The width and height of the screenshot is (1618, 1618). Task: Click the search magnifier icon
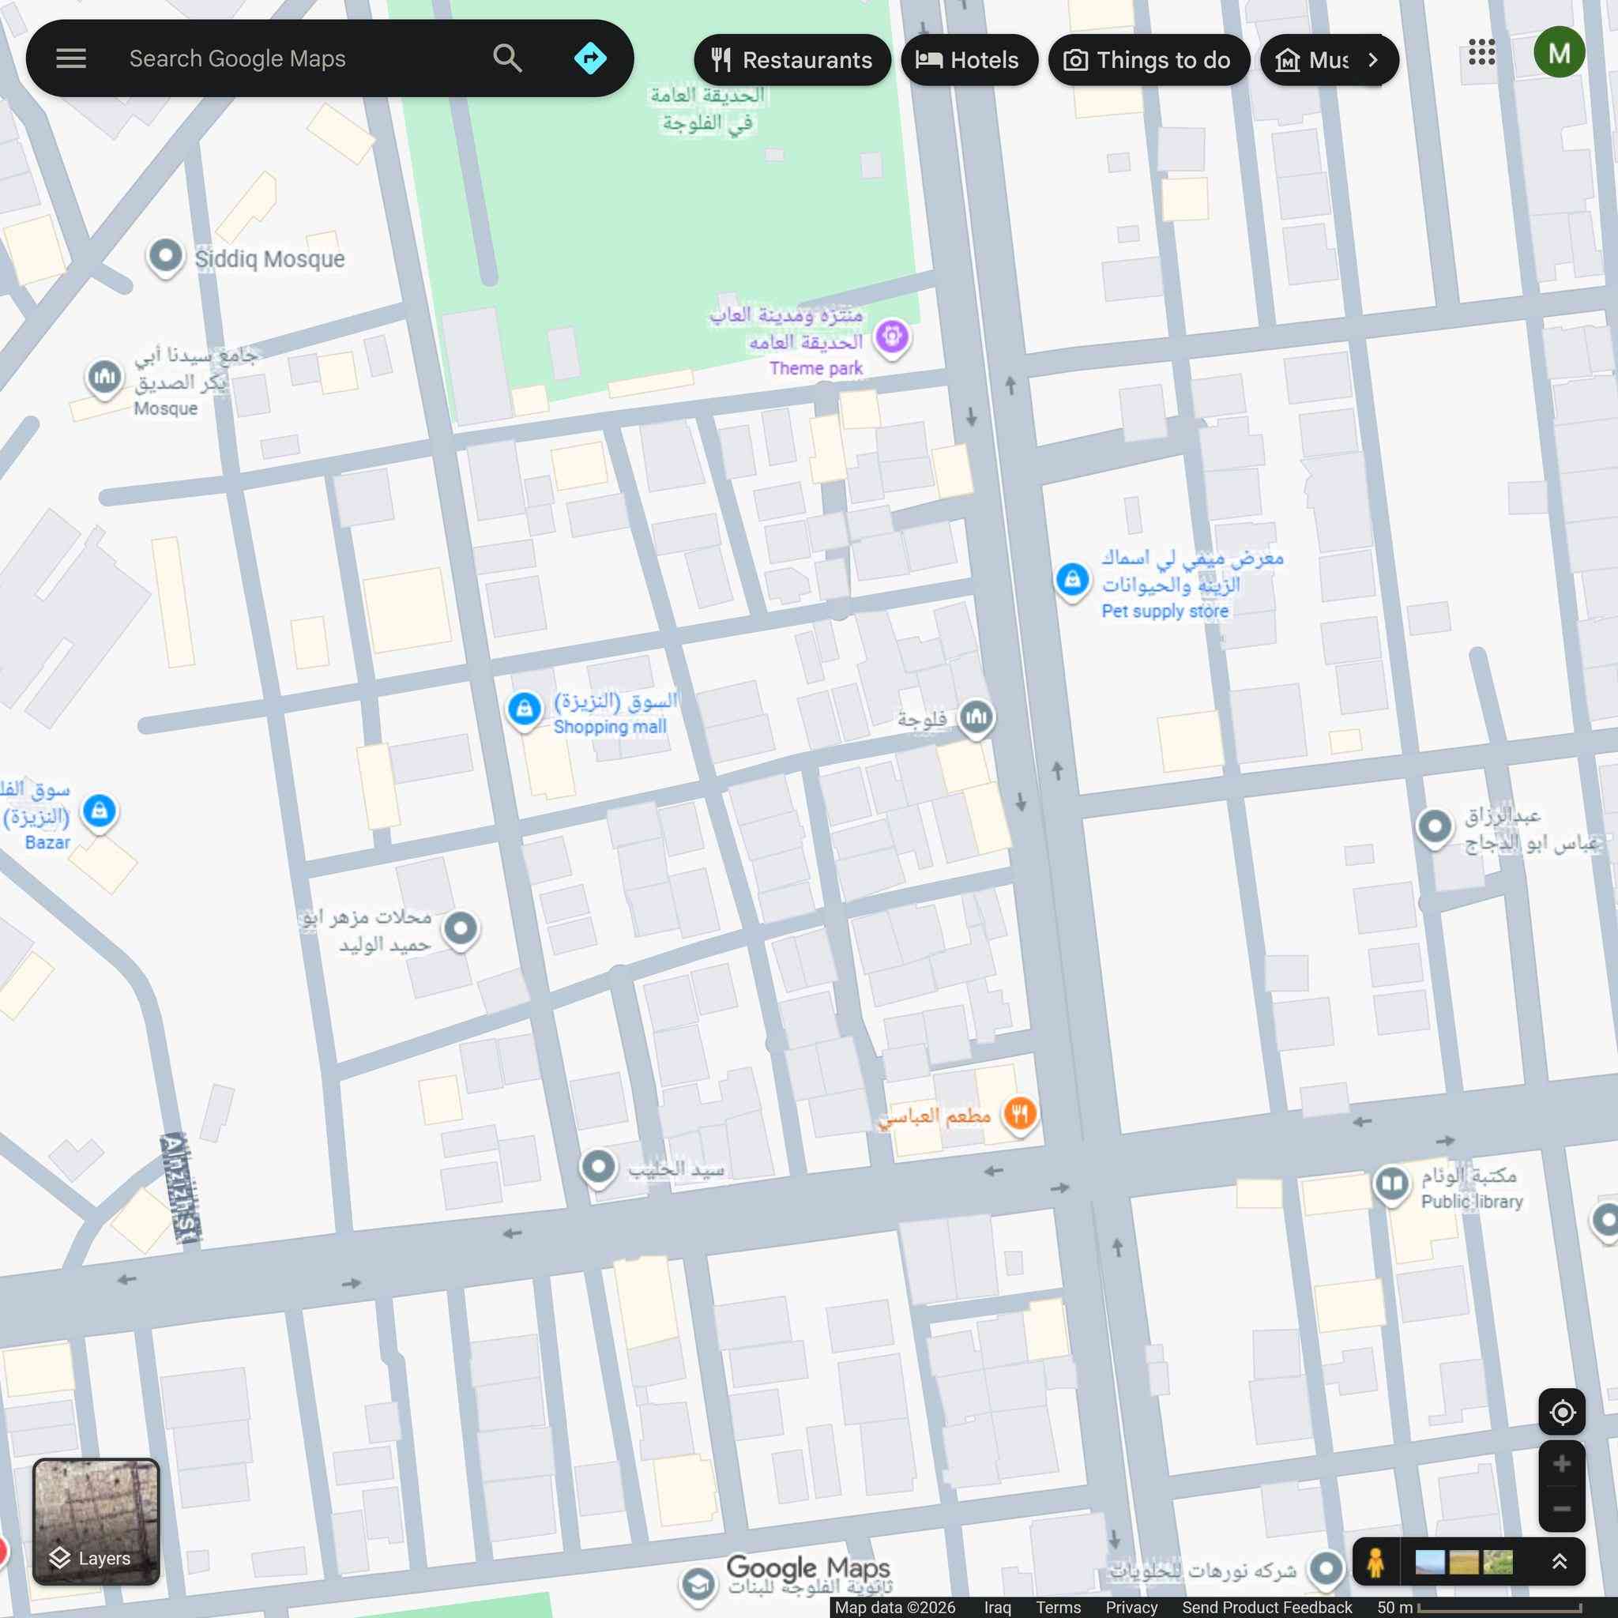point(507,58)
